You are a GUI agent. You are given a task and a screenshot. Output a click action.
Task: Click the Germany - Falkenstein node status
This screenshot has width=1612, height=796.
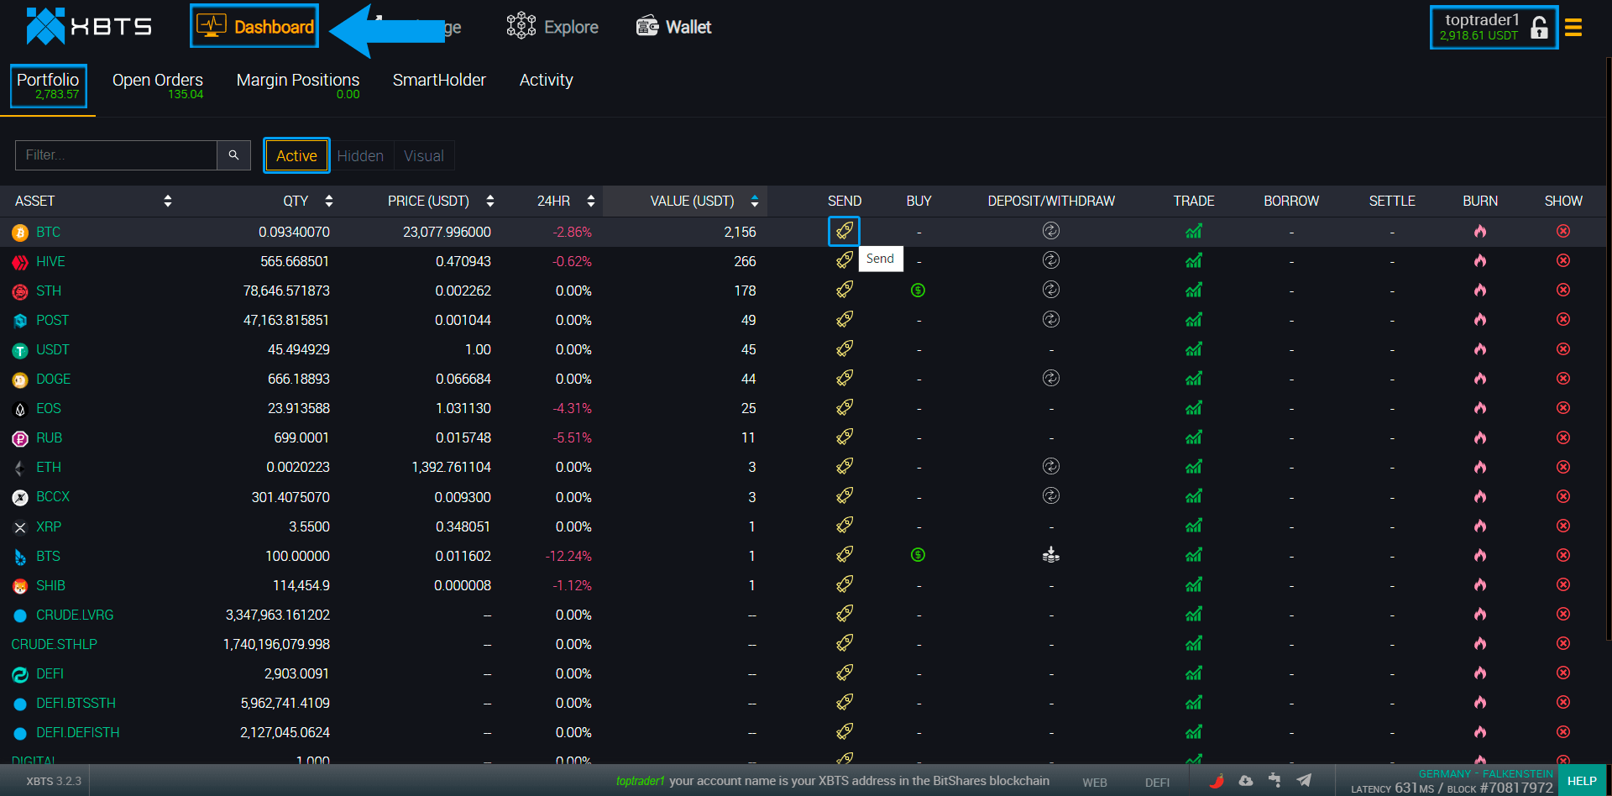(1485, 773)
